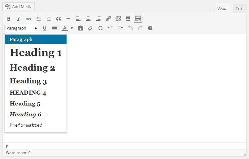The width and height of the screenshot is (249, 159).
Task: Grab the editor resize handle
Action: tap(244, 154)
